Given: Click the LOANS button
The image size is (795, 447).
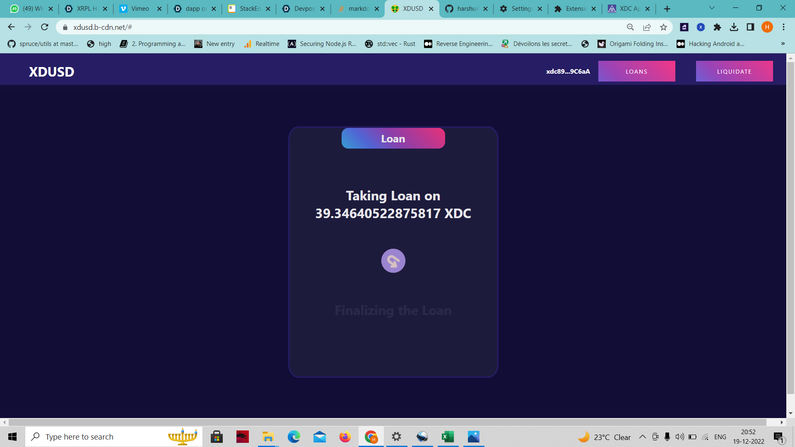Looking at the screenshot, I should click(x=636, y=71).
